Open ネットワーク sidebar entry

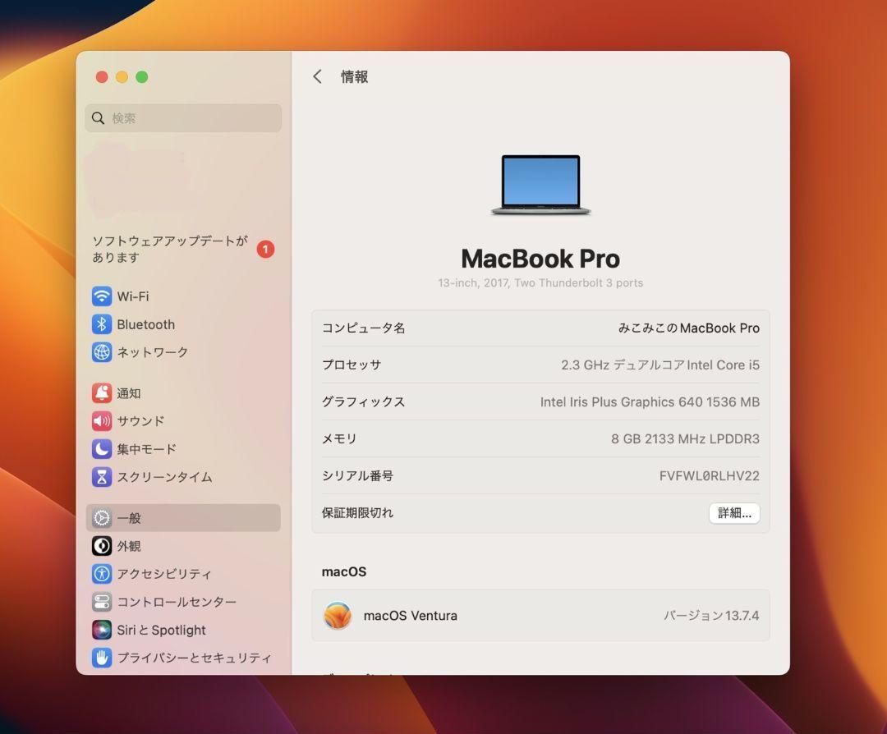point(183,352)
